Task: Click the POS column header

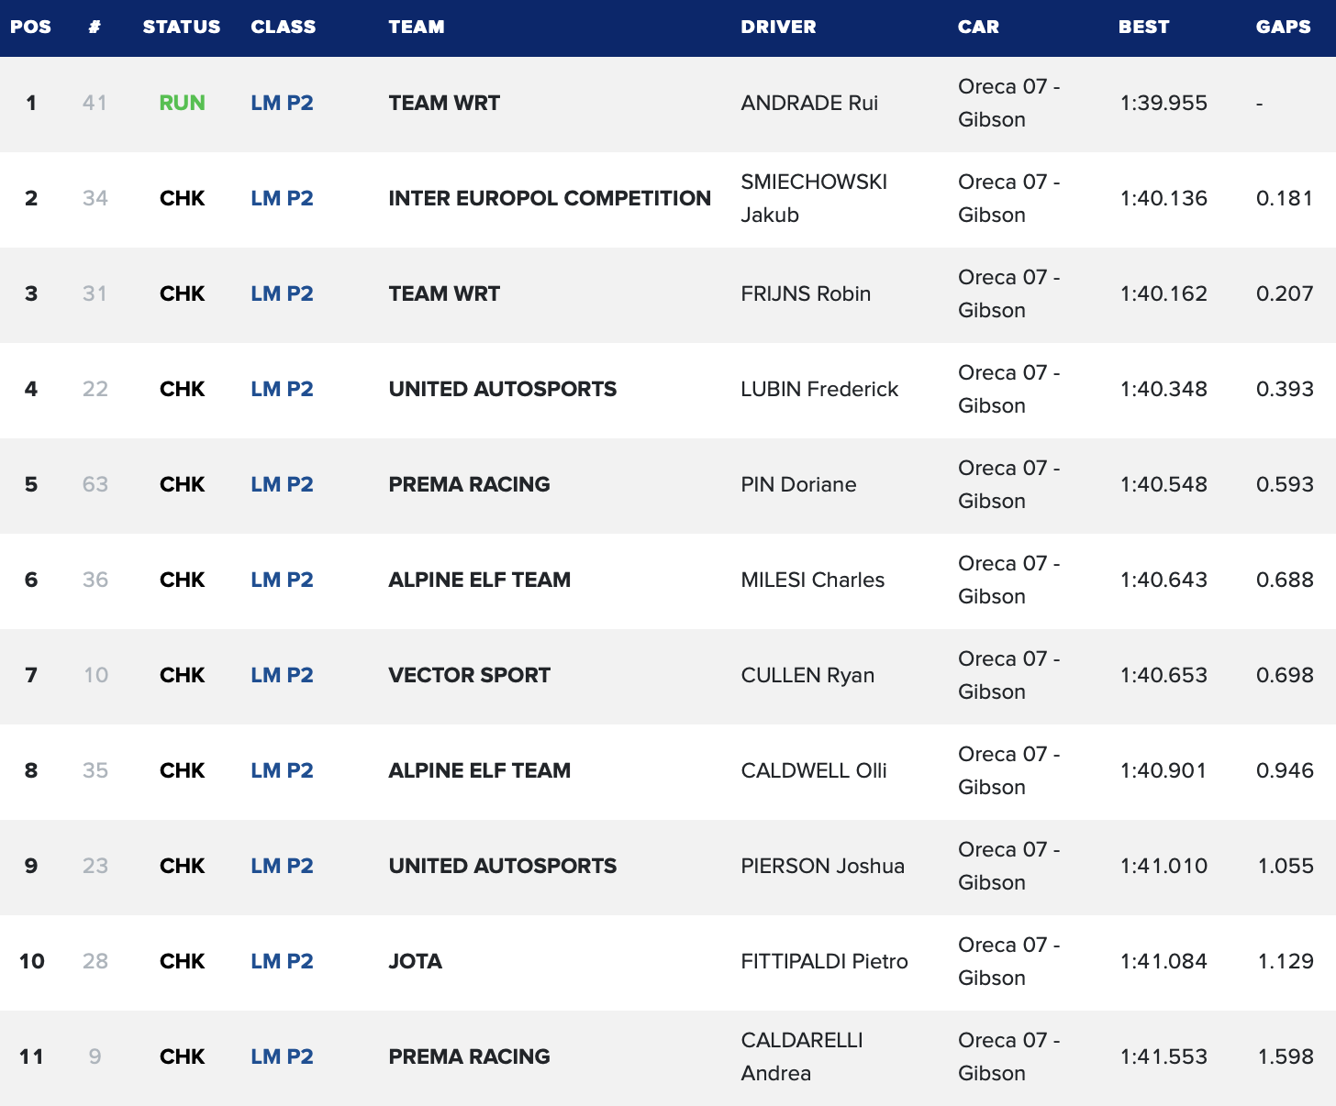Action: [30, 27]
